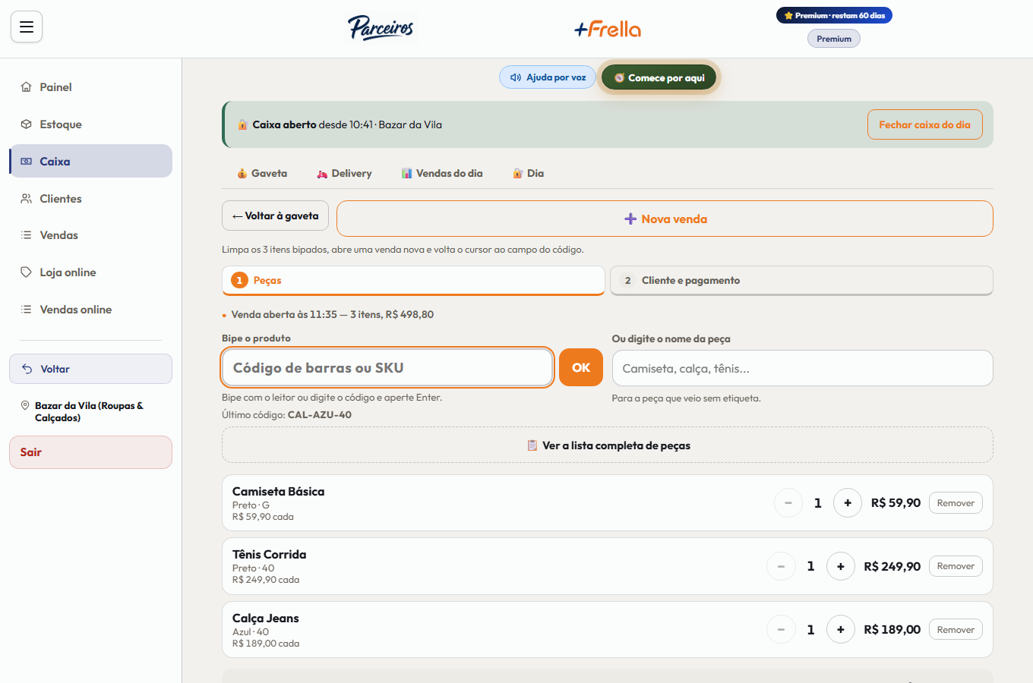Switch to the Delivery tab
Viewport: 1033px width, 683px height.
(344, 173)
